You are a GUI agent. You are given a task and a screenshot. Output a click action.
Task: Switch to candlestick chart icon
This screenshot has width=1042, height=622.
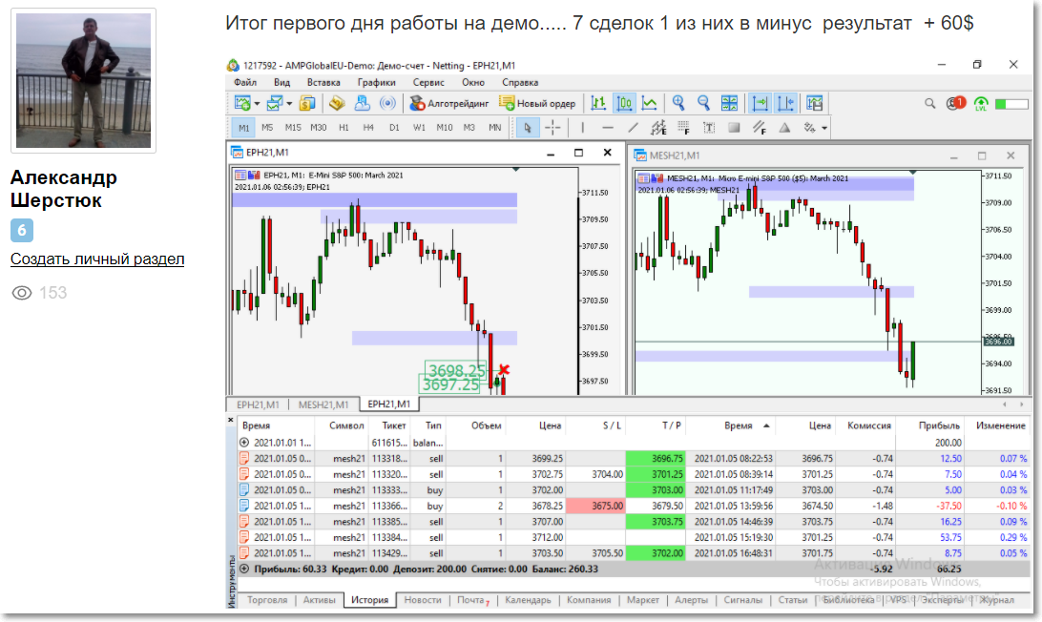click(x=625, y=103)
